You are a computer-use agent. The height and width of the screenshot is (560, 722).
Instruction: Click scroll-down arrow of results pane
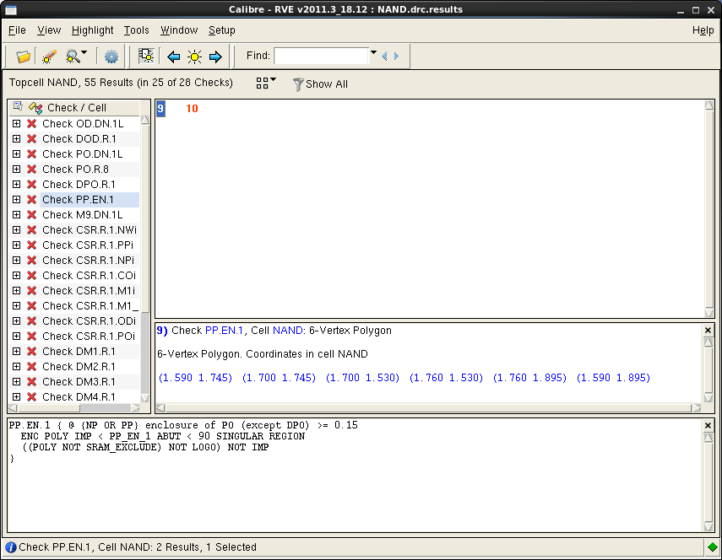tap(709, 313)
